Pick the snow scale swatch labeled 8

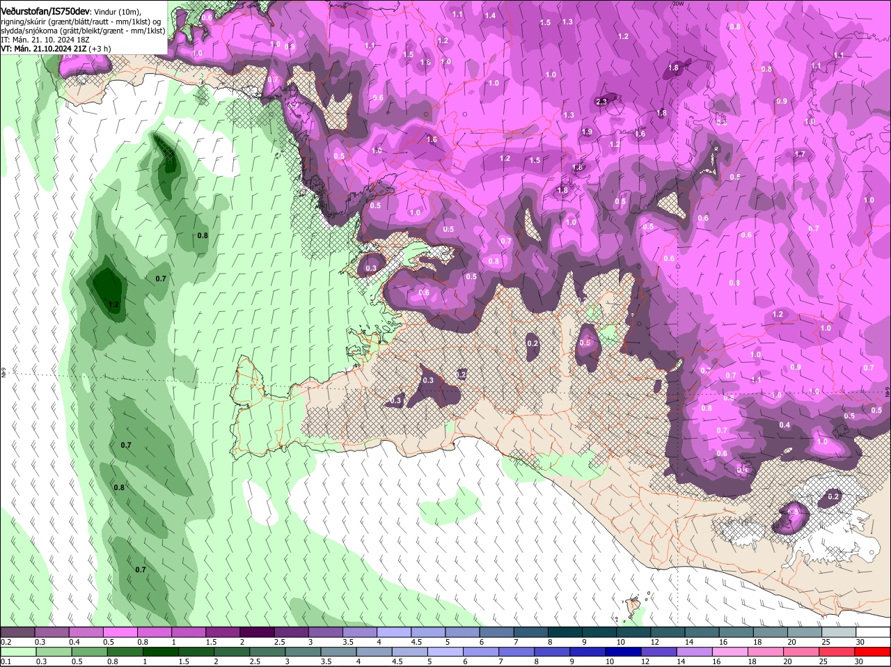click(567, 631)
